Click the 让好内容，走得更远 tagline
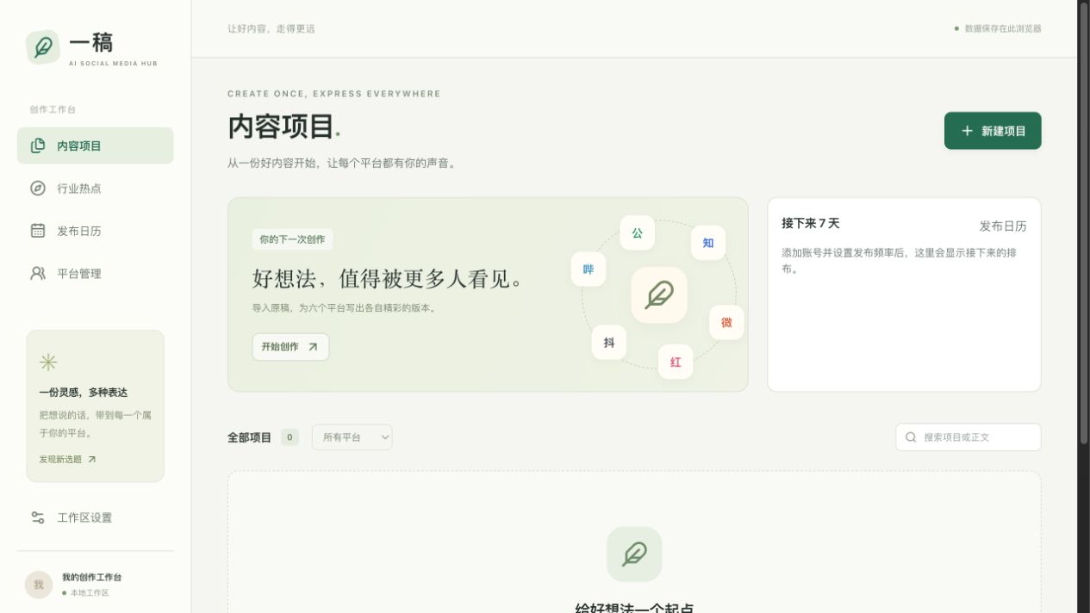 click(x=271, y=28)
